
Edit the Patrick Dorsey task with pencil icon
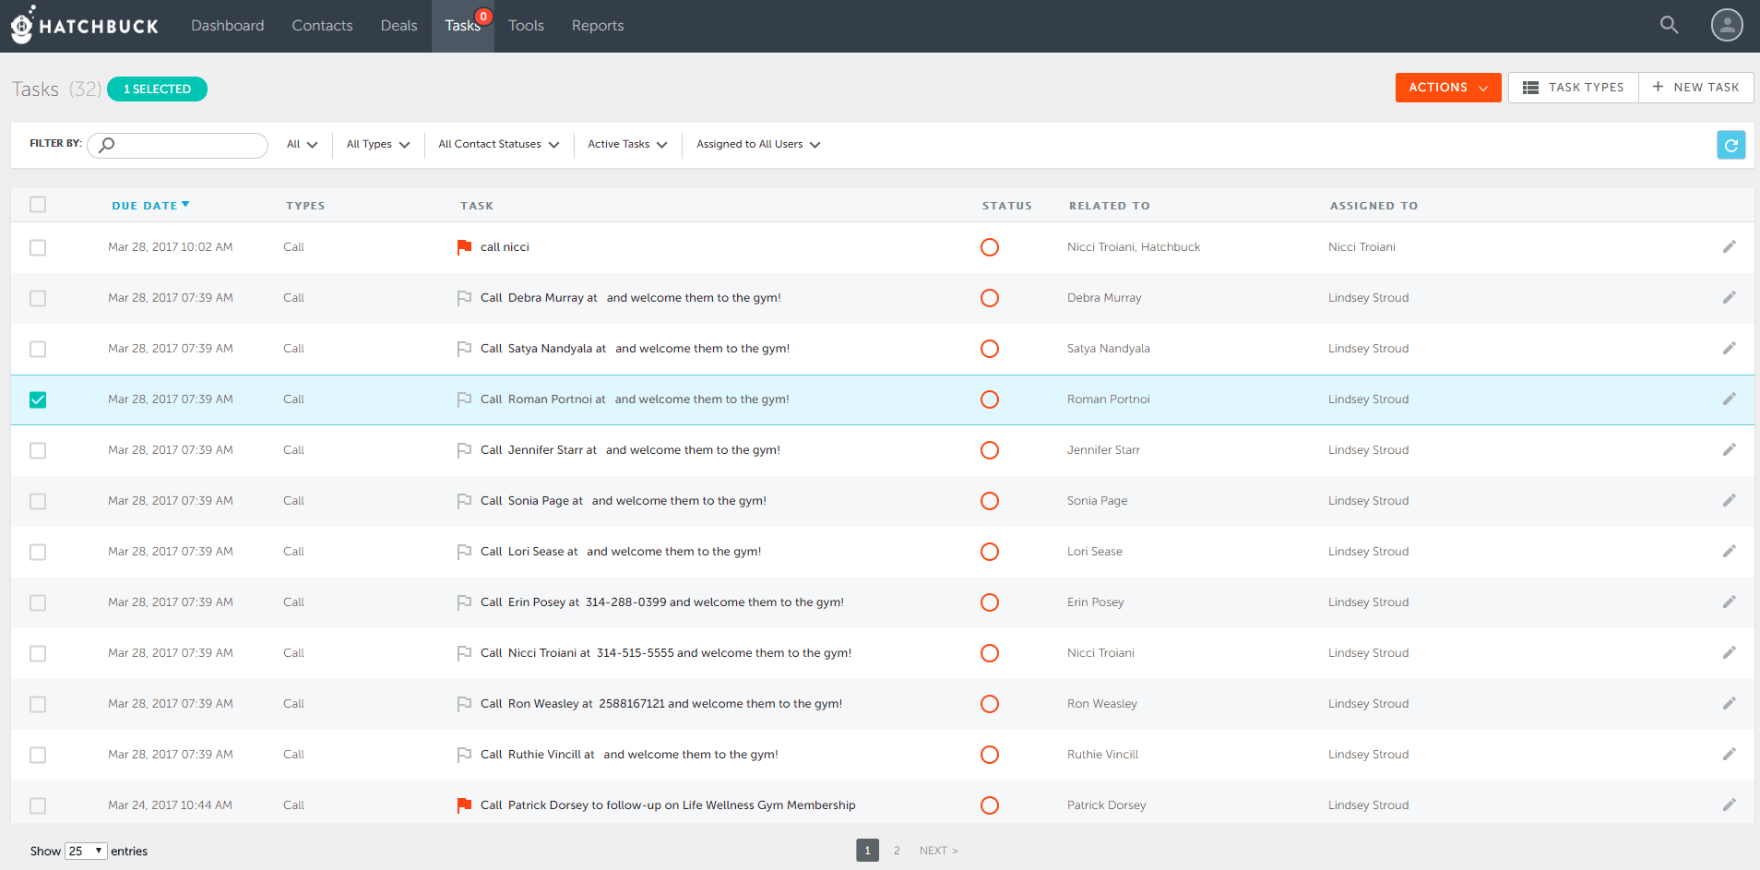tap(1729, 805)
